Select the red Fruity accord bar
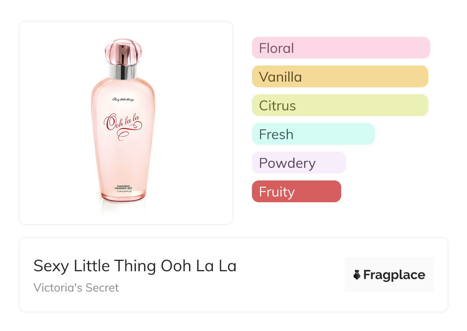This screenshot has width=467, height=331. (296, 192)
